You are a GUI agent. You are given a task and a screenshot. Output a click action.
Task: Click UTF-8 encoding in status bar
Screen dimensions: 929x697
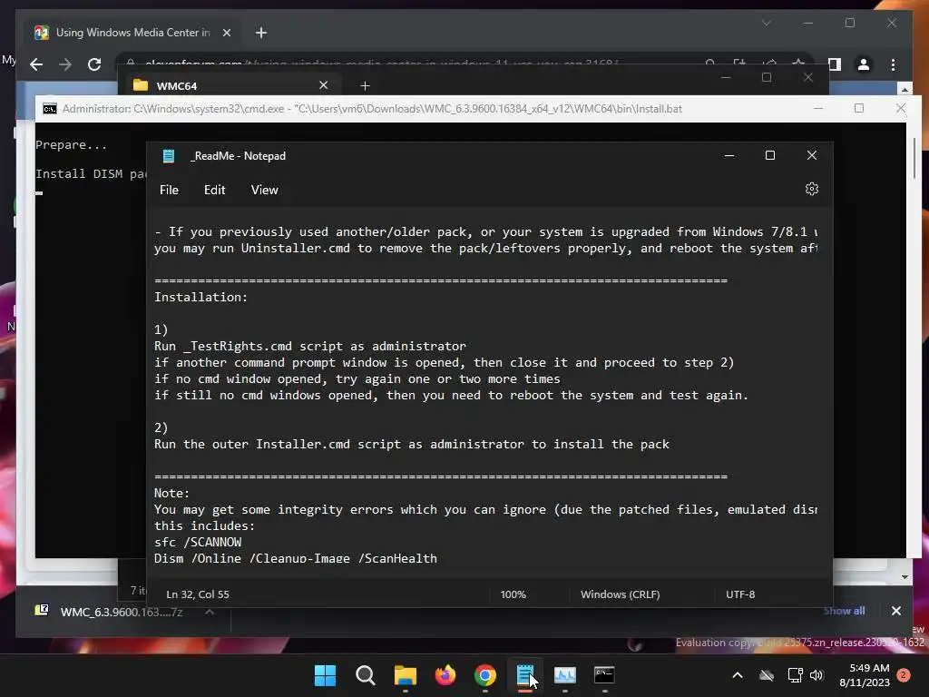740,594
